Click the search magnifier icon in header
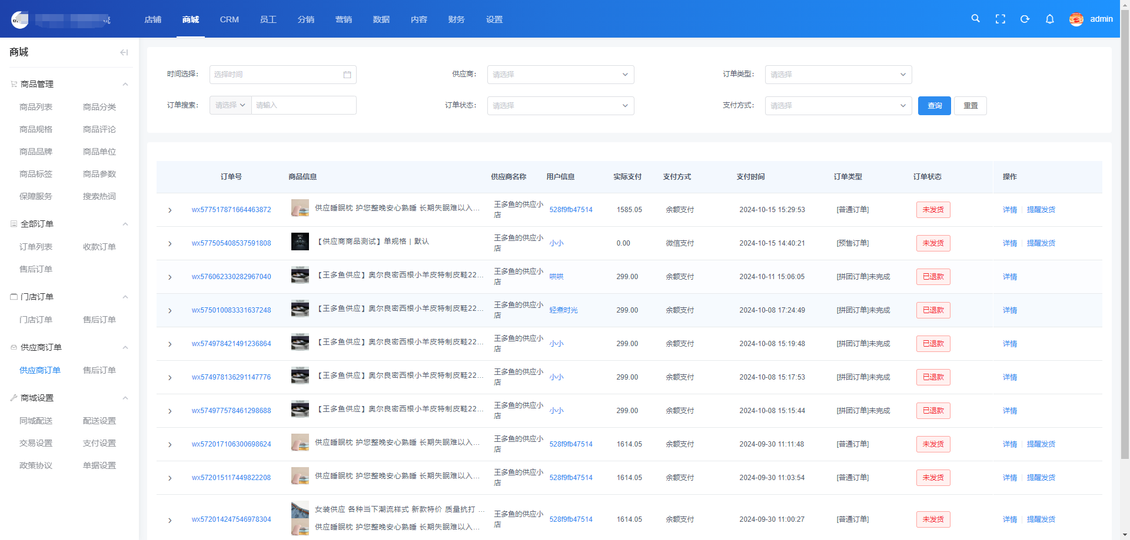This screenshot has width=1130, height=540. (x=975, y=19)
